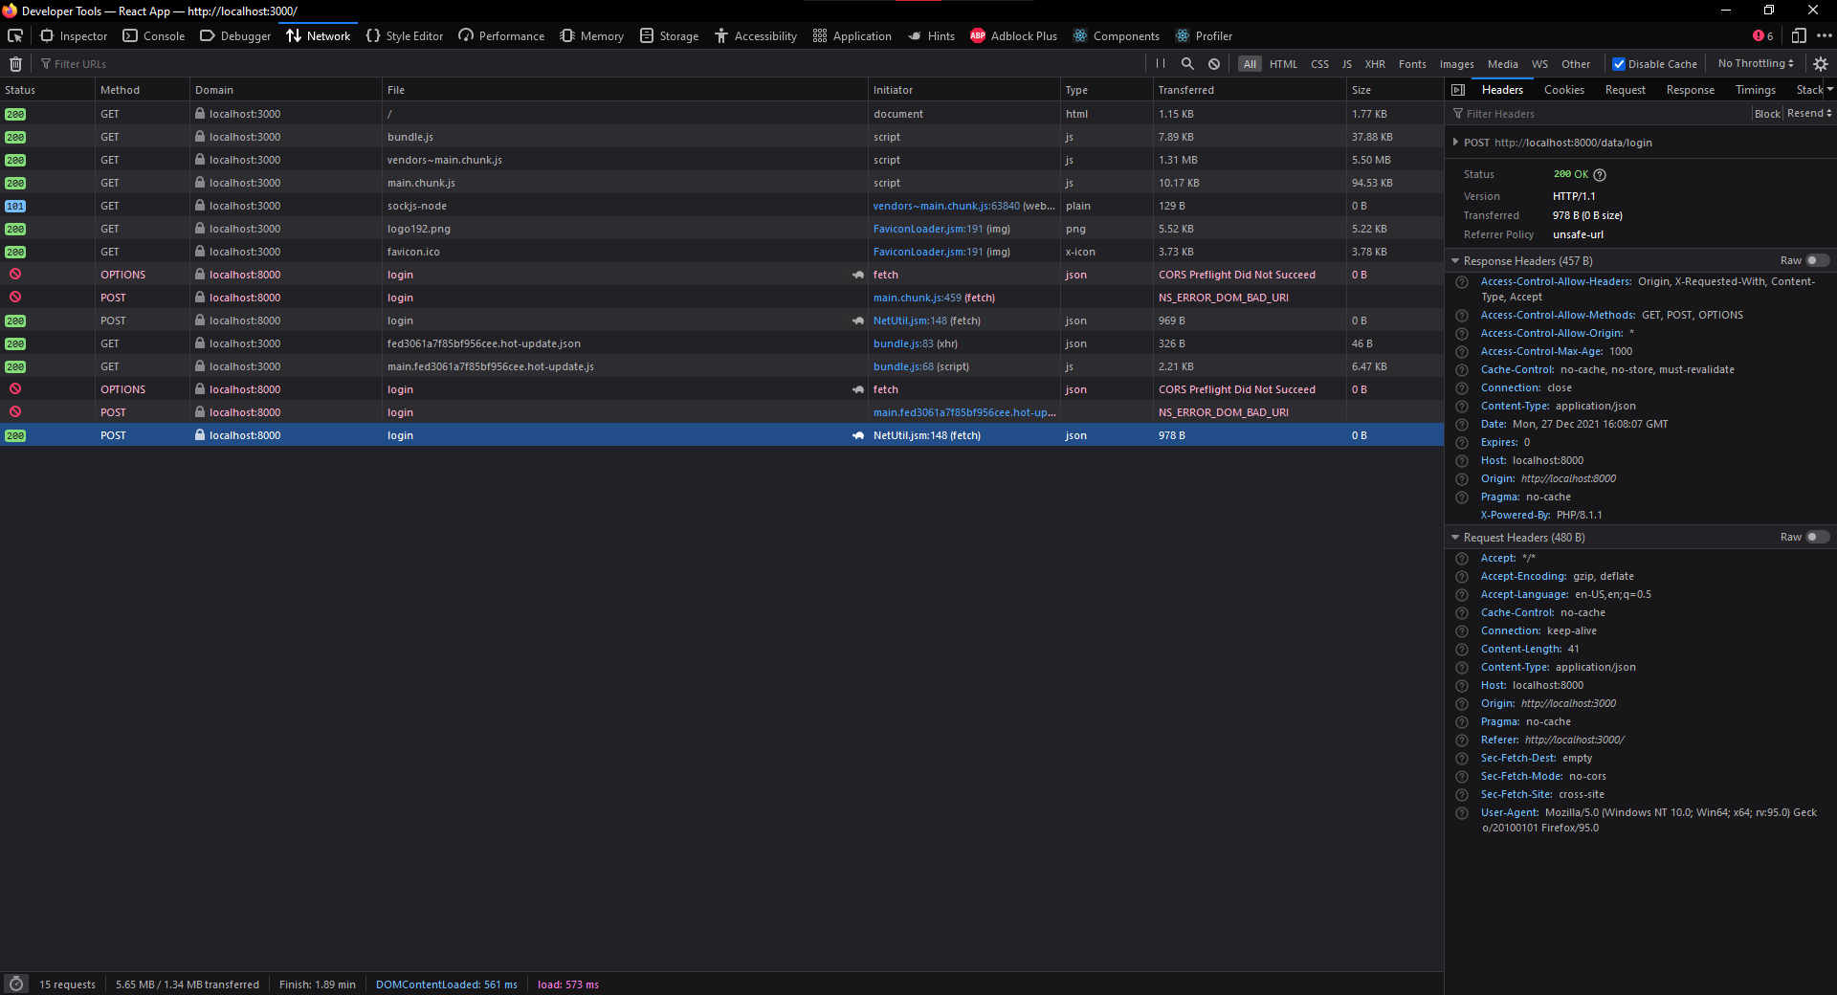Open the Inspector panel
Viewport: 1837px width, 995px height.
[74, 36]
